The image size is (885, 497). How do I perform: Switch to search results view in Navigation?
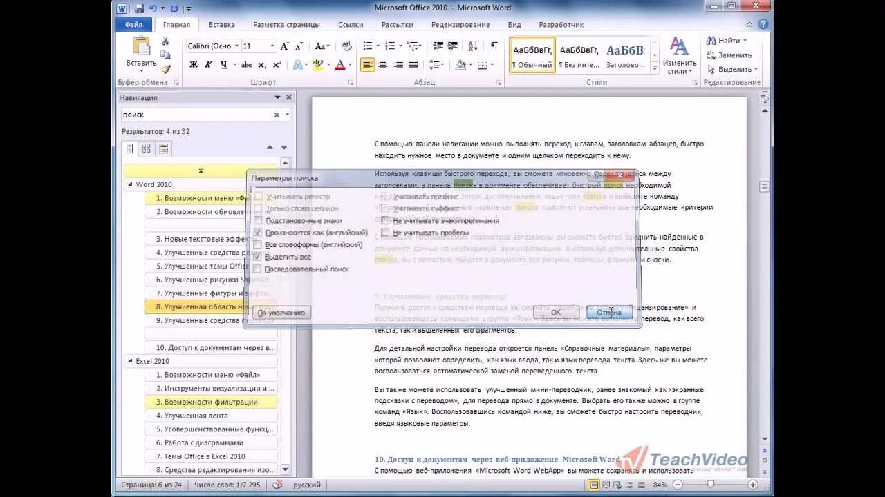pos(163,148)
